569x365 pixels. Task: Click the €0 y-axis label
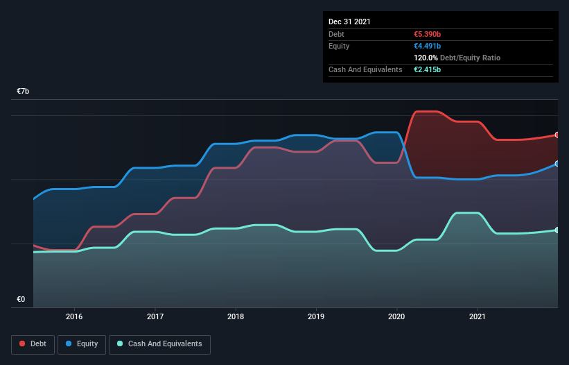click(21, 299)
